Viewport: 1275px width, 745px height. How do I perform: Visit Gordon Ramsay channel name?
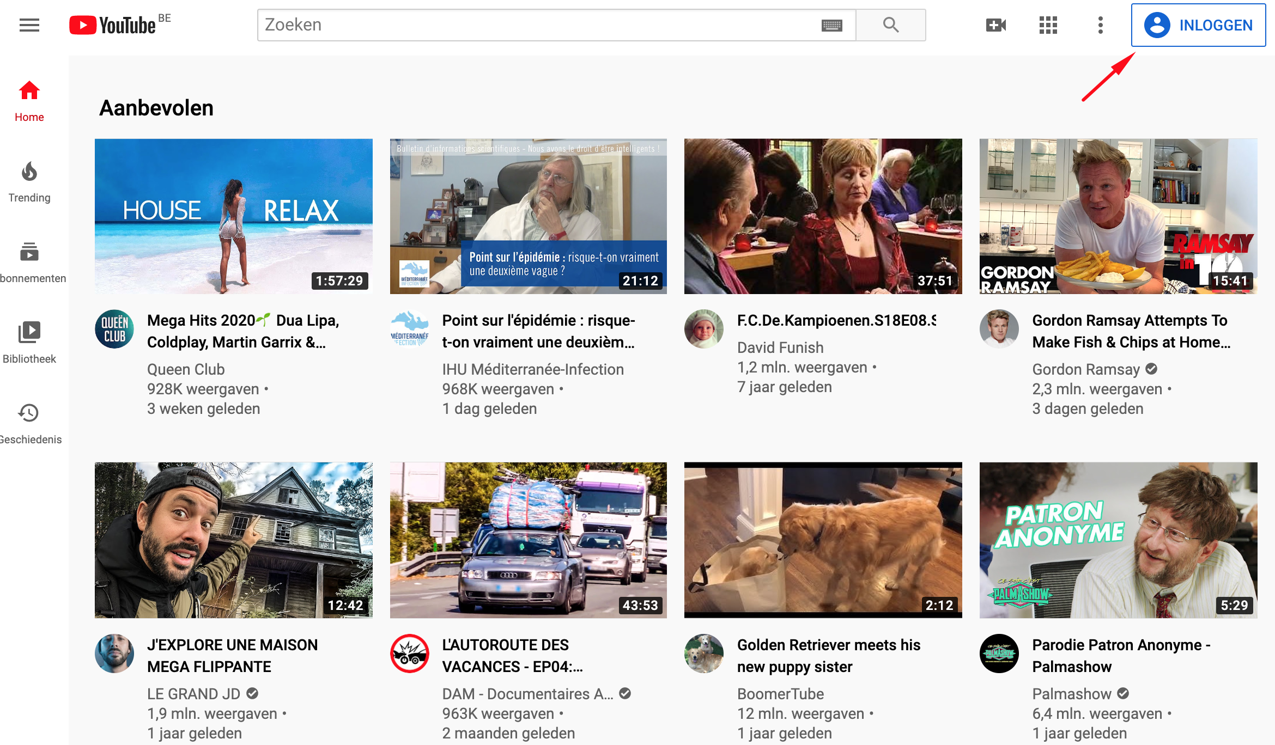pyautogui.click(x=1086, y=369)
